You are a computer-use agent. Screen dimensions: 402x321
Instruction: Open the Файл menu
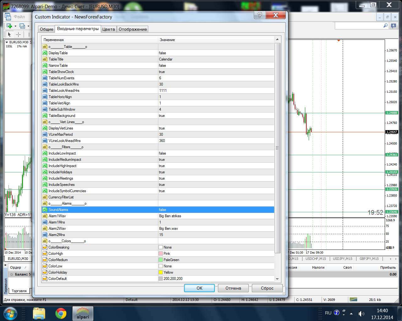pyautogui.click(x=19, y=17)
